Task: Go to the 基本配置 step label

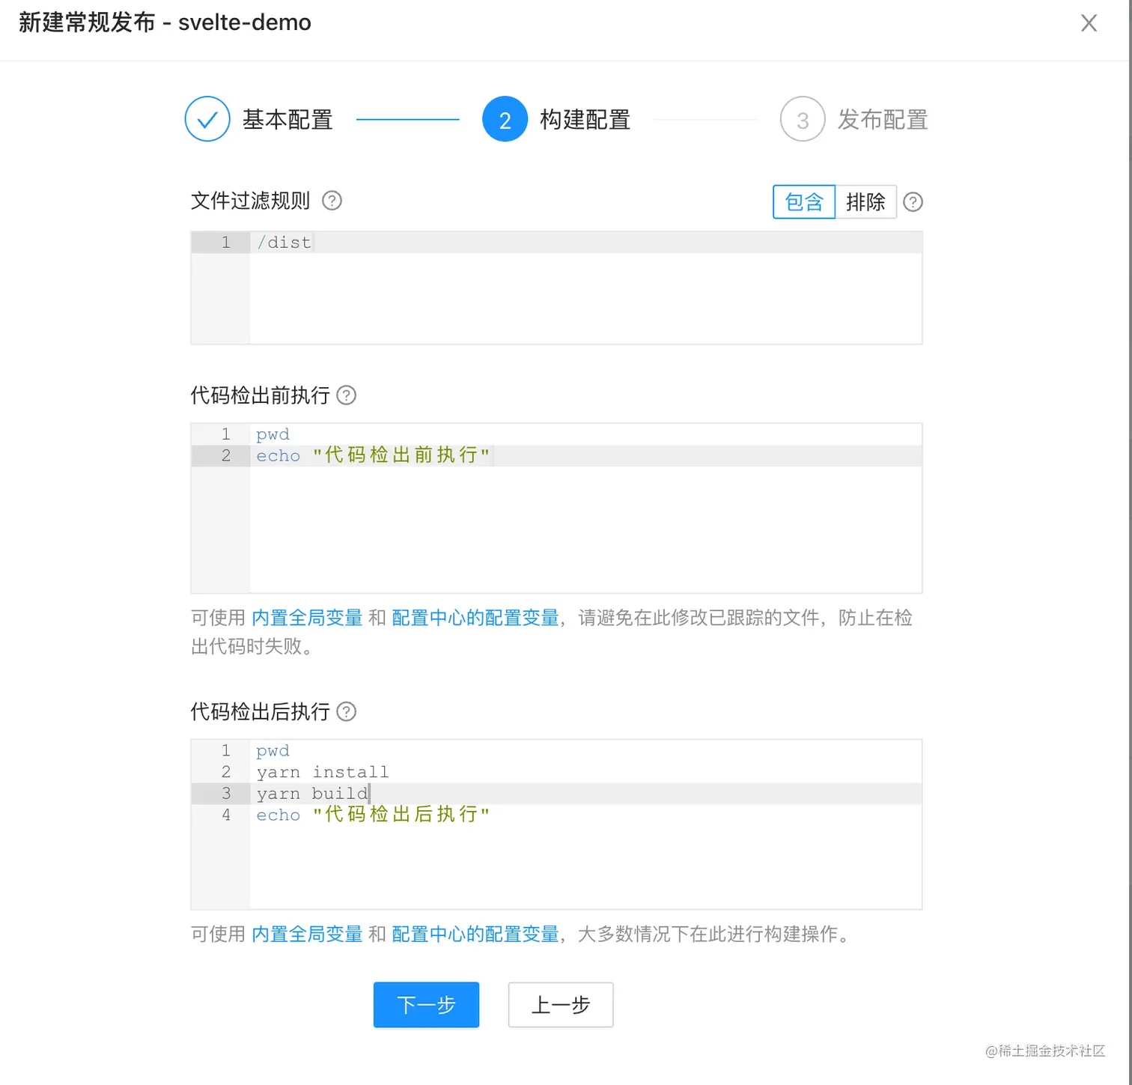Action: pyautogui.click(x=287, y=120)
